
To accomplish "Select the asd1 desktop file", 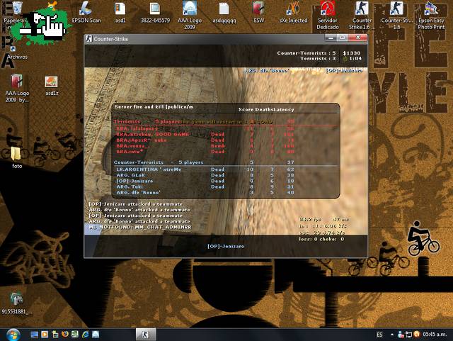I will pos(120,12).
